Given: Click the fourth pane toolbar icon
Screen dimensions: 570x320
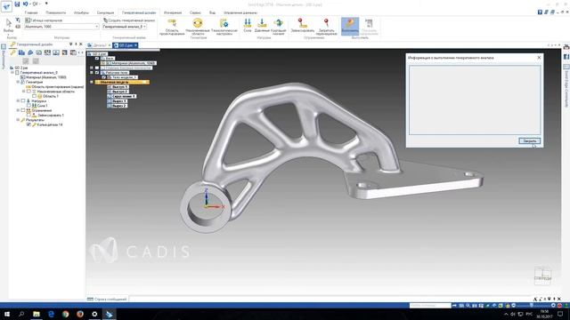Looking at the screenshot, I should [39, 52].
